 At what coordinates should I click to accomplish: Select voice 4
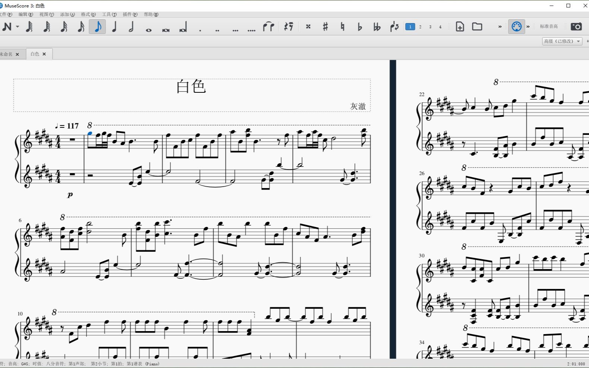pos(440,27)
